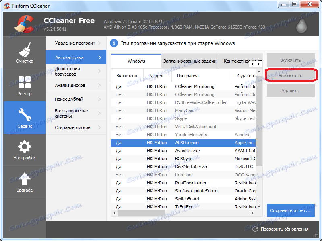Screen dimensions: 322x241
Task: Select AvastUI.exe entry
Action: [x=184, y=151]
